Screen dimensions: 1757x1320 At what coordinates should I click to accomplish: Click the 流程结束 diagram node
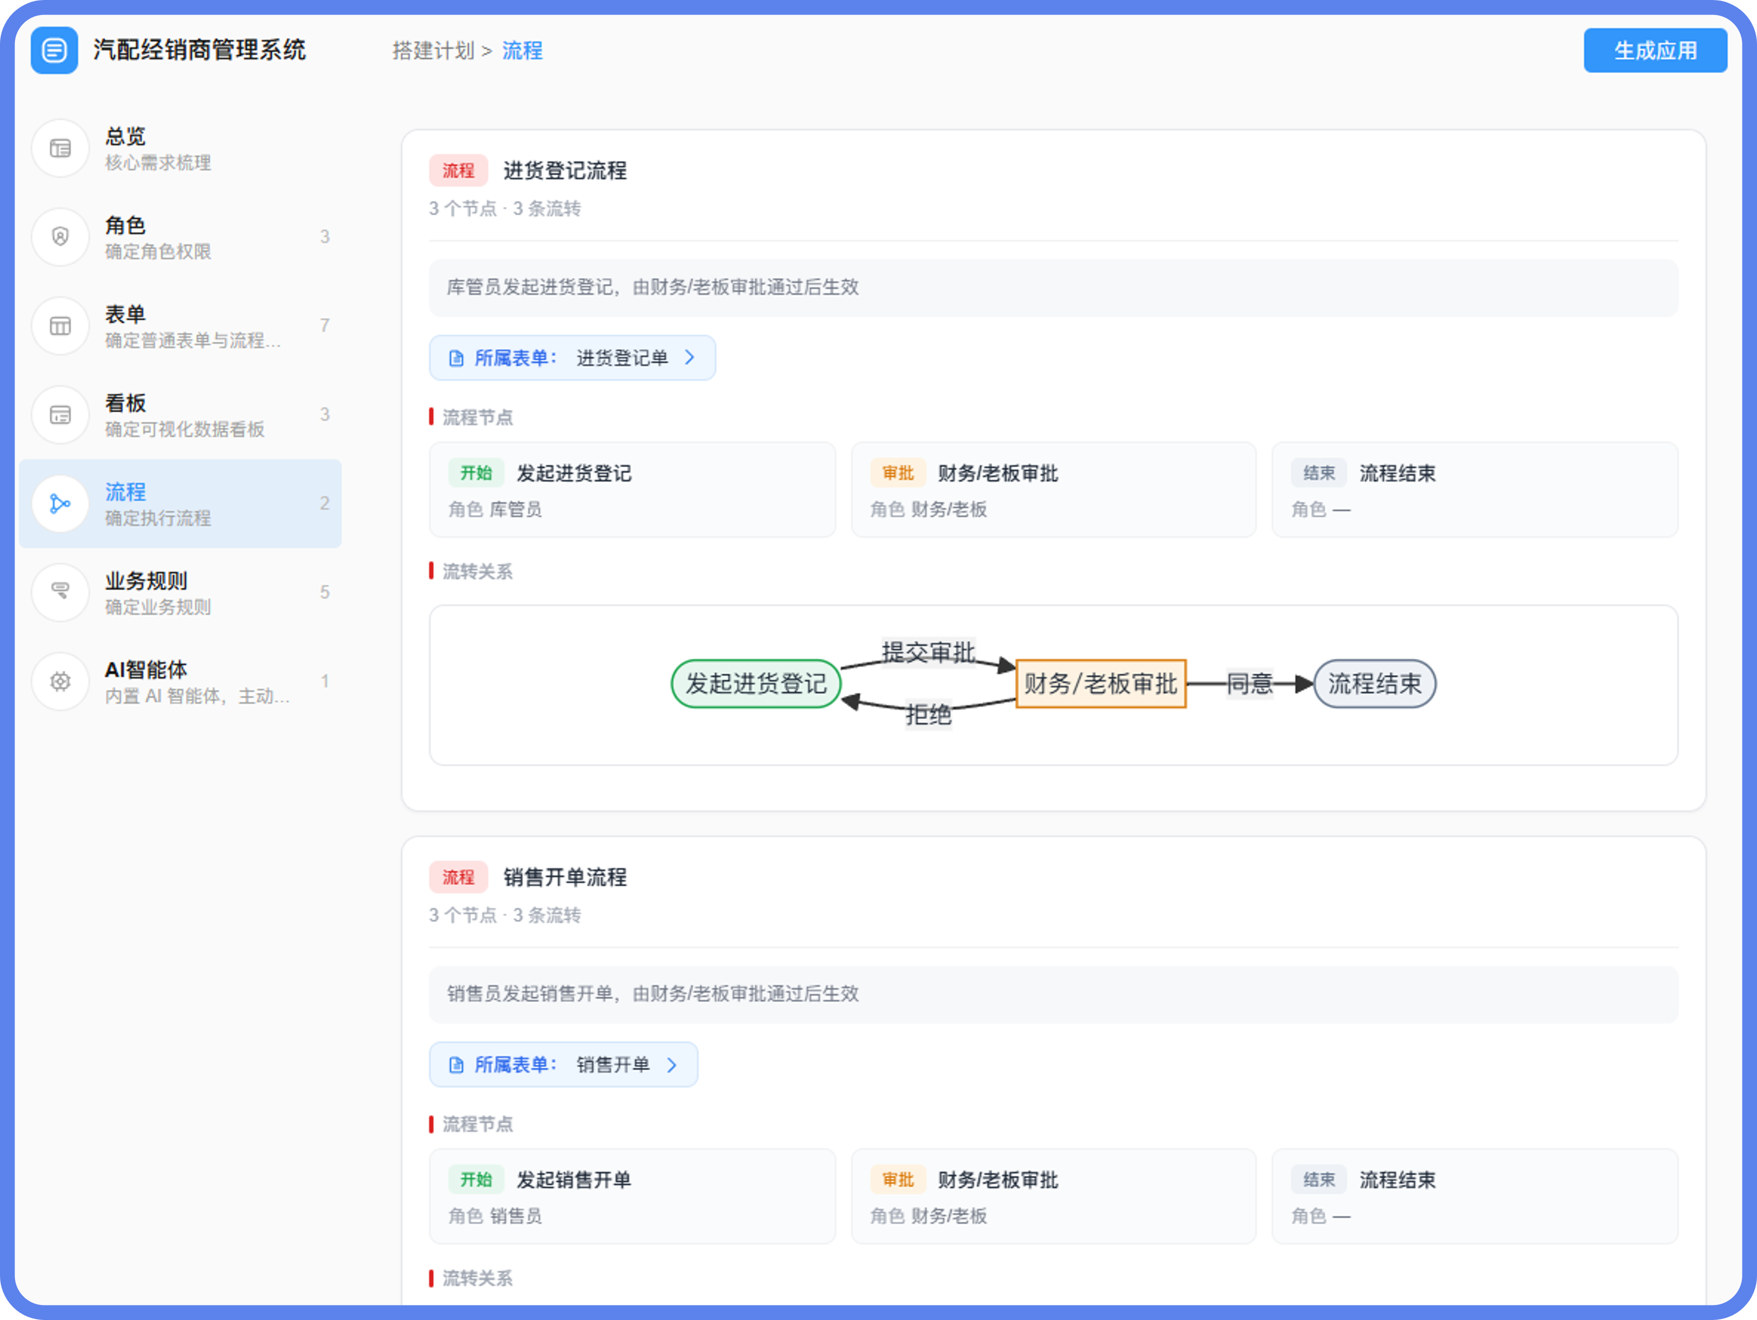click(1375, 684)
